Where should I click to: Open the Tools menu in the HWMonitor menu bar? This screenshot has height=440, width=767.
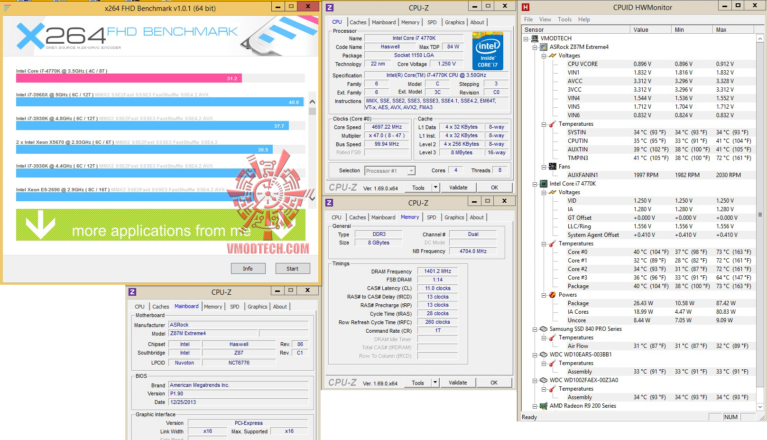[x=564, y=19]
